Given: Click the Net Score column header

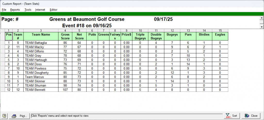Looking at the screenshot, I should coord(79,36).
